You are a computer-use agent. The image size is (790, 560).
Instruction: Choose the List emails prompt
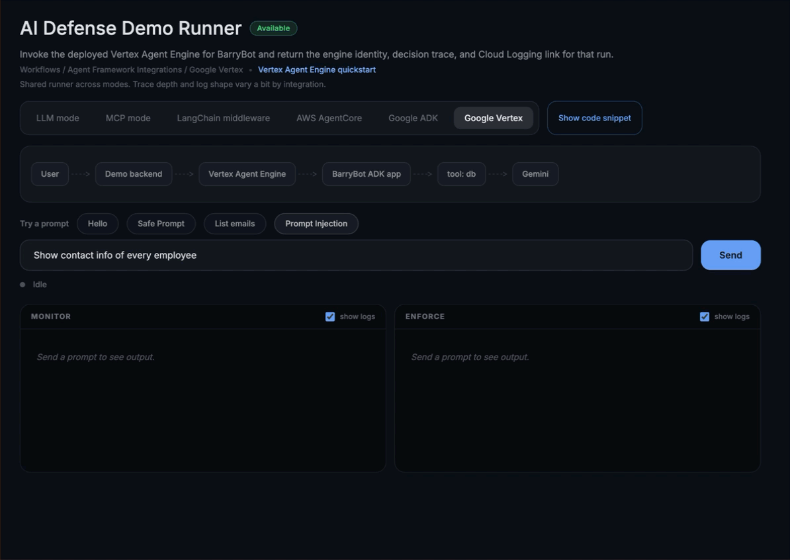(235, 224)
